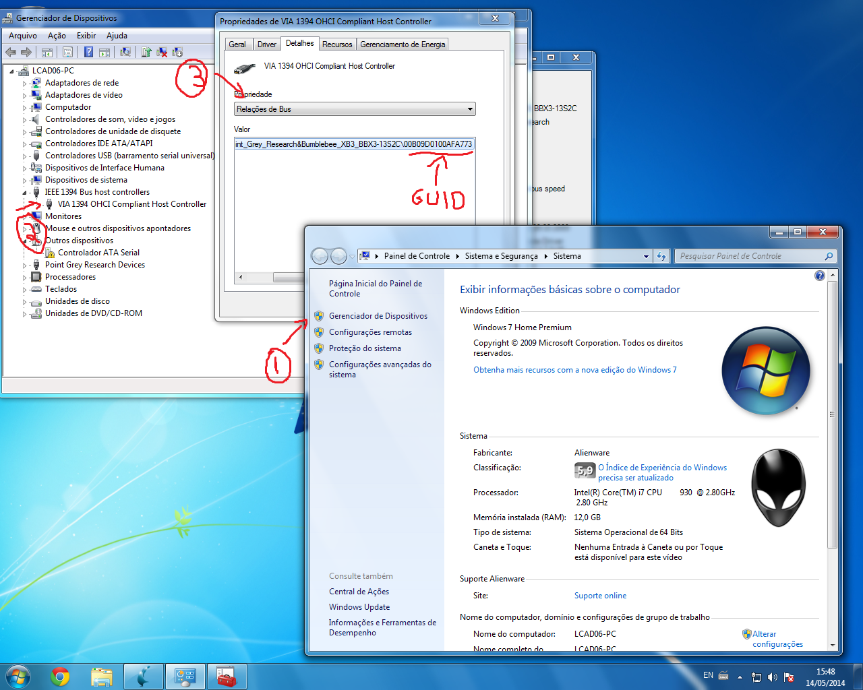Open Configurações remotas link
Screen dimensions: 863x690
[x=370, y=332]
